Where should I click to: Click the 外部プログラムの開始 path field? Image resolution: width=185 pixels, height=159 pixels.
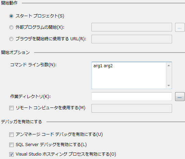(x=132, y=27)
